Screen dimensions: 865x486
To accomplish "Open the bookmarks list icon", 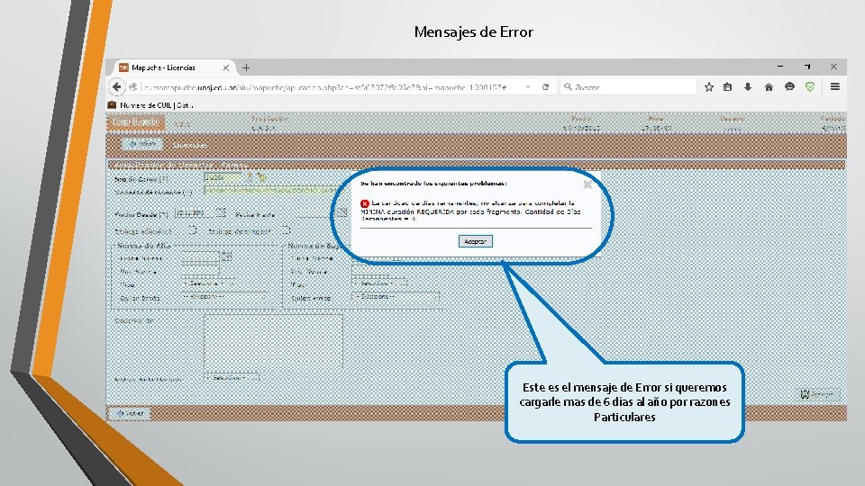I will click(x=728, y=87).
